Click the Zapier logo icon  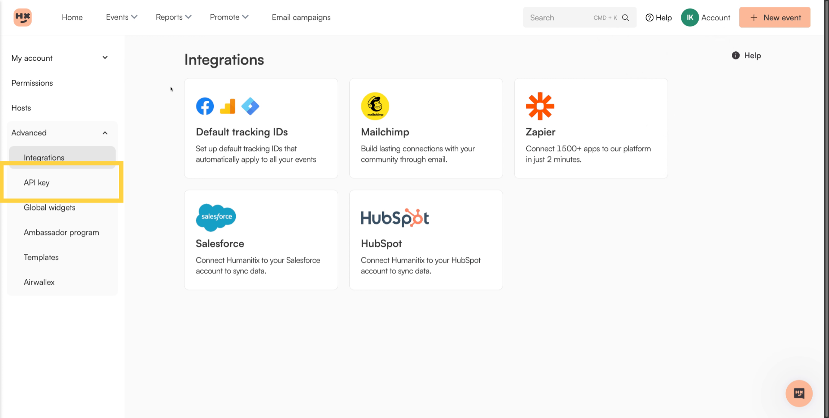tap(540, 106)
